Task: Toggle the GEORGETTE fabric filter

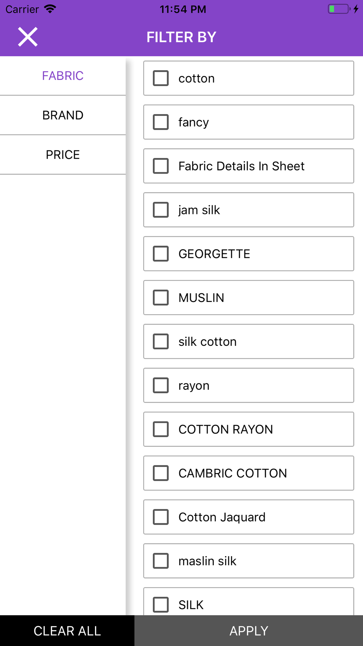Action: tap(161, 254)
